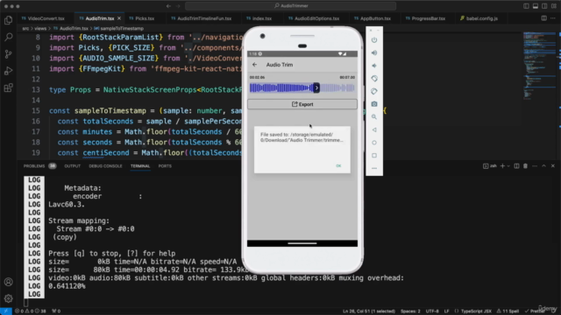Change encoding via UTF-8 status item
Viewport: 561px width, 315px height.
point(432,311)
